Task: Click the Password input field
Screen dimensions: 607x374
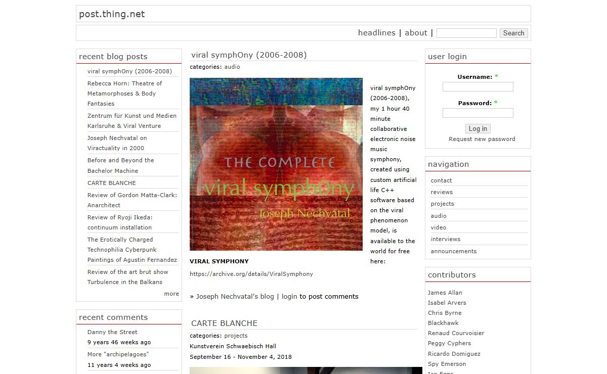Action: click(x=478, y=113)
